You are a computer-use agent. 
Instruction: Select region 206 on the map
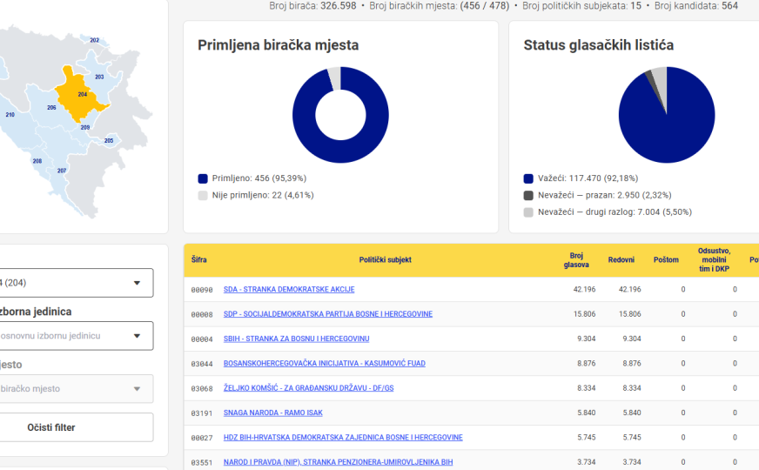point(51,108)
